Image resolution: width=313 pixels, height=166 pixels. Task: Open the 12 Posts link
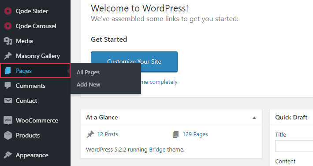pos(108,134)
